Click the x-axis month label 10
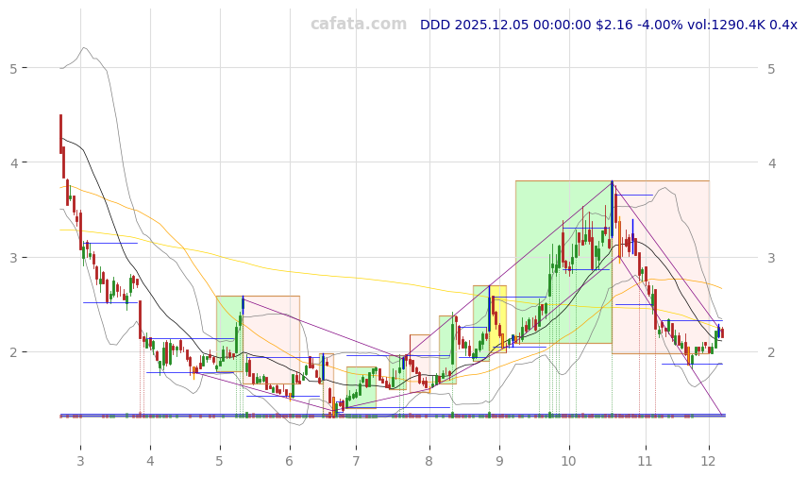 pos(568,461)
